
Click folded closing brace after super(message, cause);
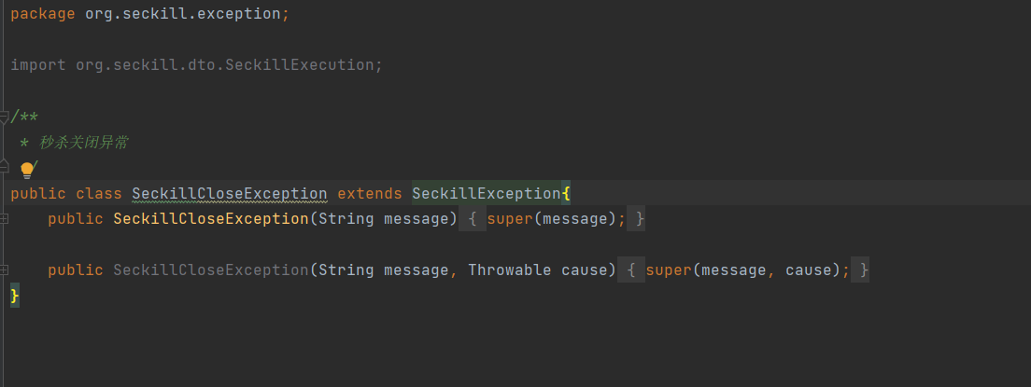pos(864,270)
